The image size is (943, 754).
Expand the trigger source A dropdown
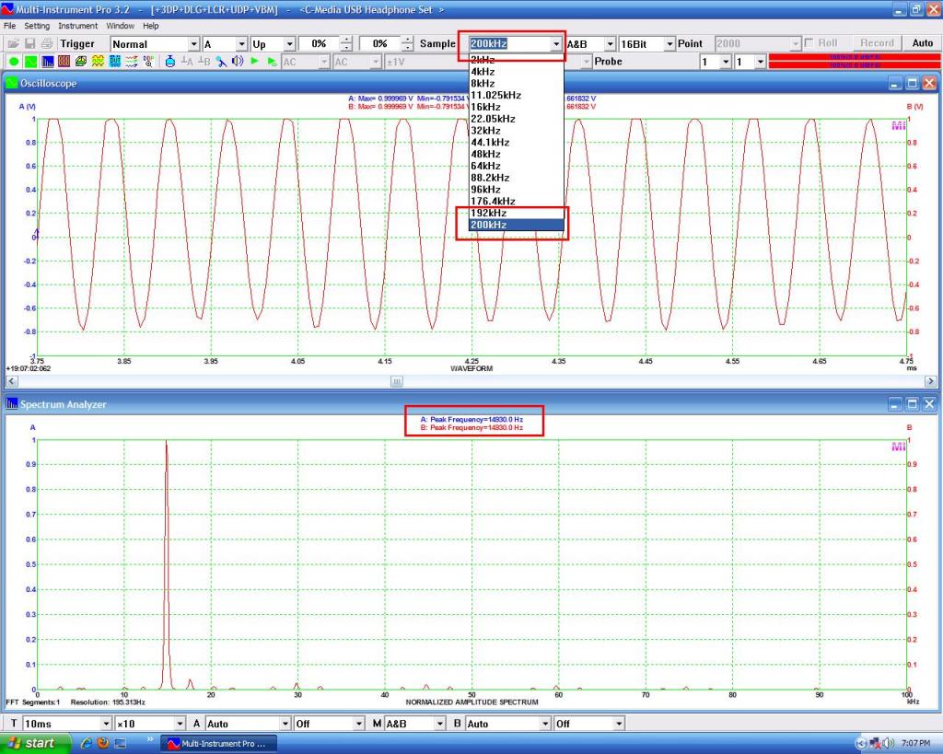point(241,44)
